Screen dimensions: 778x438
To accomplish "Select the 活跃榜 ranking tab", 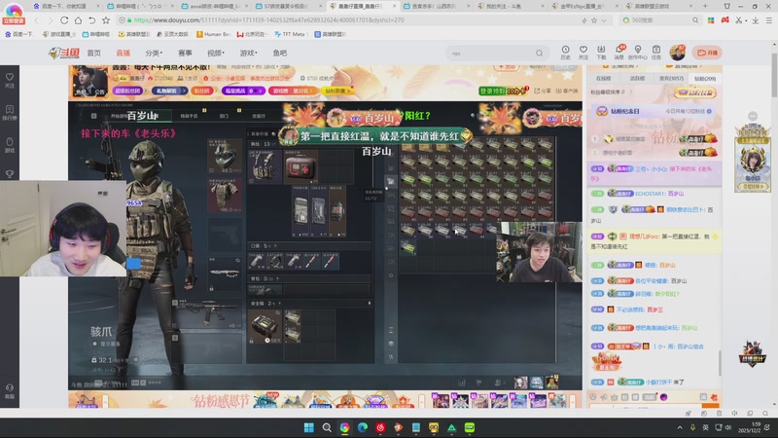I will [637, 79].
